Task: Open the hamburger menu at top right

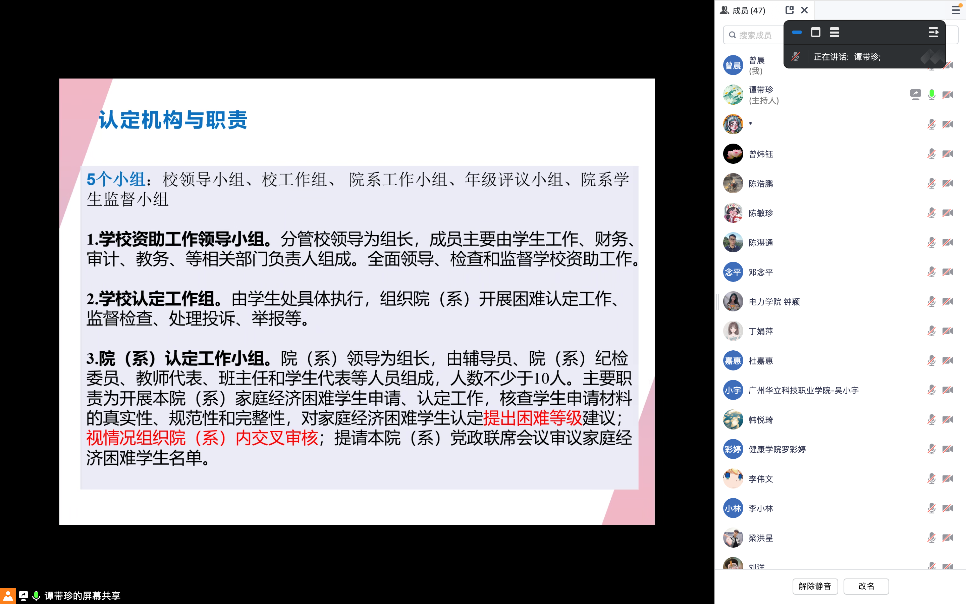Action: click(956, 10)
